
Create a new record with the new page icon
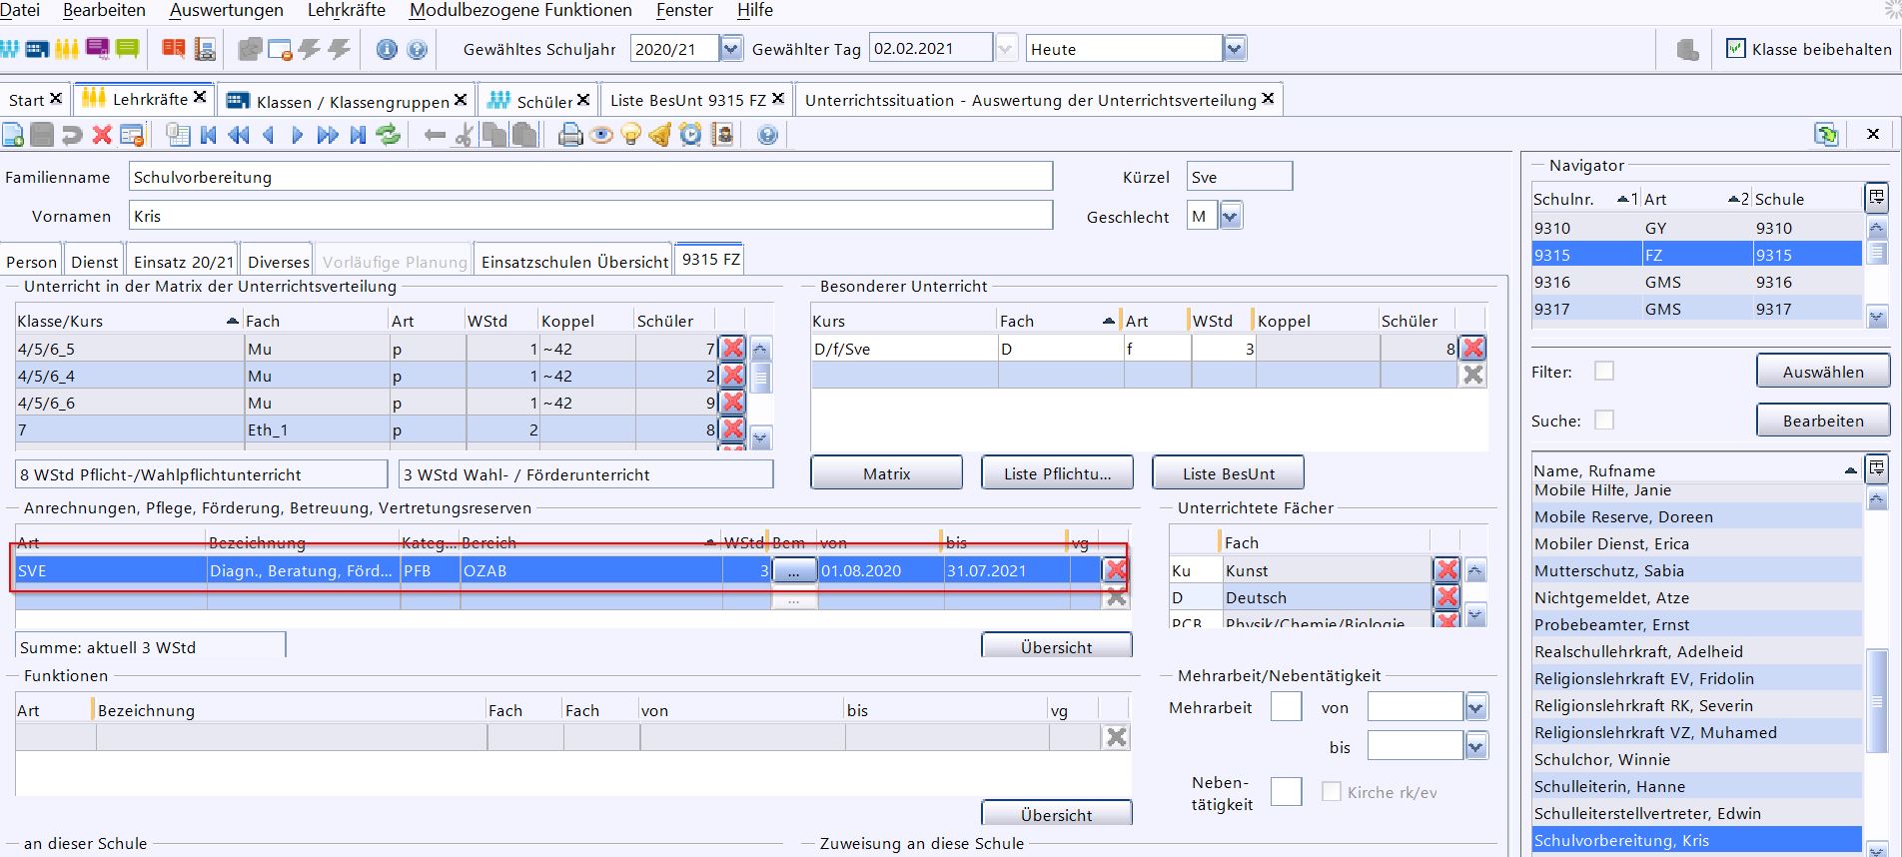pyautogui.click(x=13, y=135)
